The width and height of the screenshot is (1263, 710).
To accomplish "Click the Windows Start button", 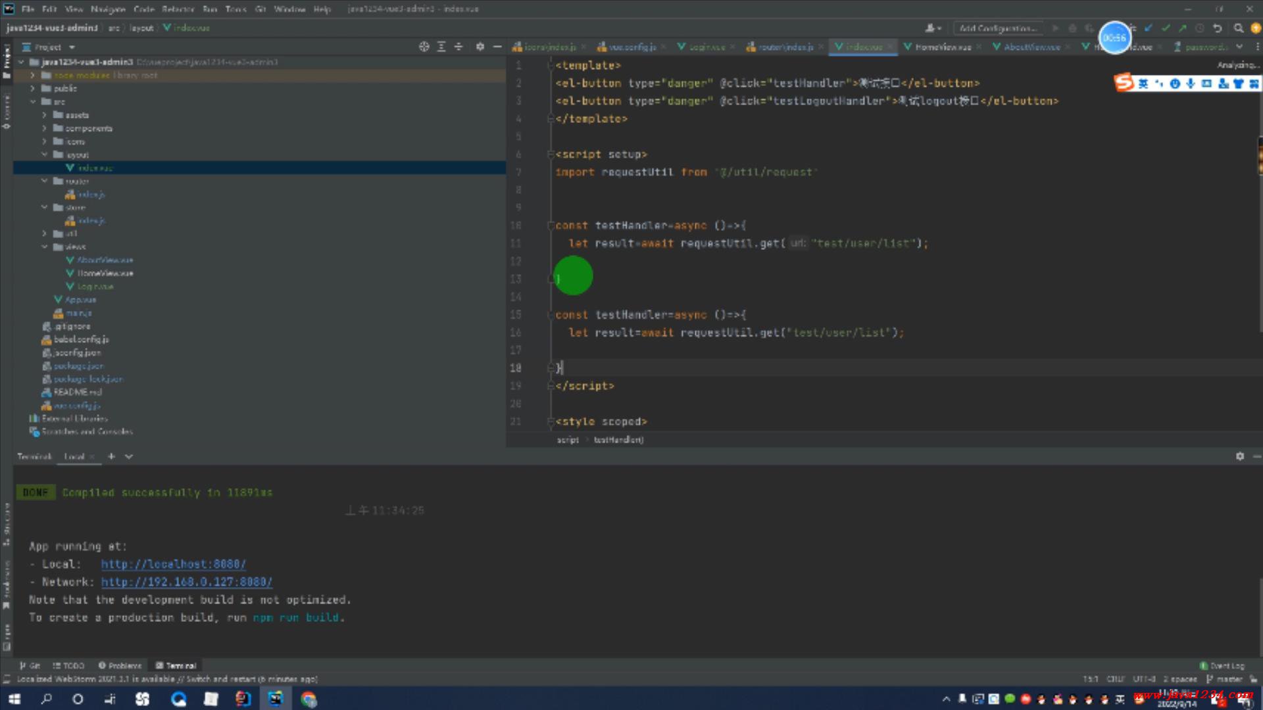I will coord(14,699).
